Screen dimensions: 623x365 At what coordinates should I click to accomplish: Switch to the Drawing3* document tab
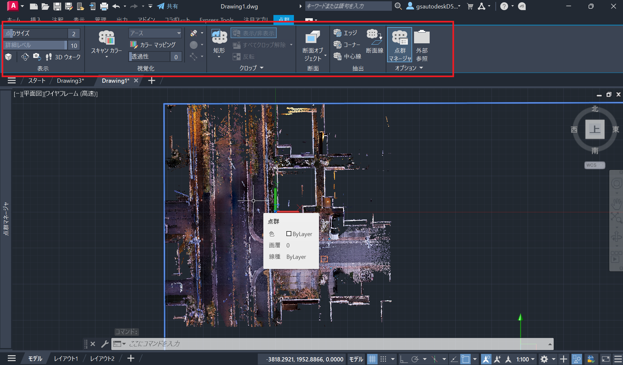pos(70,81)
